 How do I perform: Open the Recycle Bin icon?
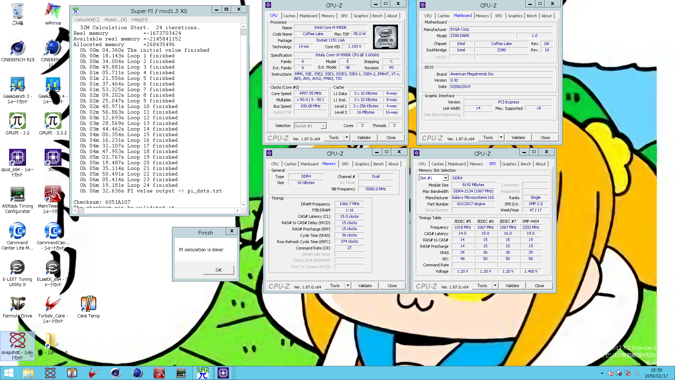18,14
